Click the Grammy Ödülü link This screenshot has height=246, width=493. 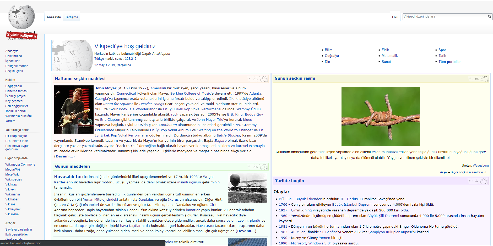[x=248, y=109]
